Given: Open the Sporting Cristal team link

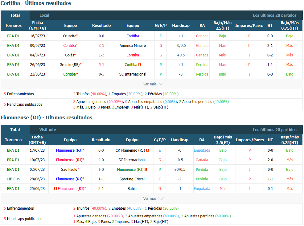Looking at the screenshot, I should point(132,179).
